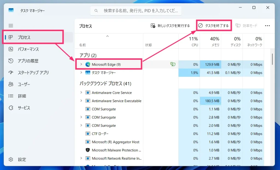
Task: Click the アプリ (2) group heading
Action: pos(88,55)
